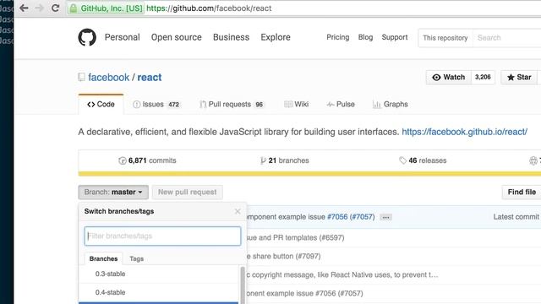This screenshot has width=541, height=304.
Task: Expand the commit message ellipsis button
Action: 385,217
